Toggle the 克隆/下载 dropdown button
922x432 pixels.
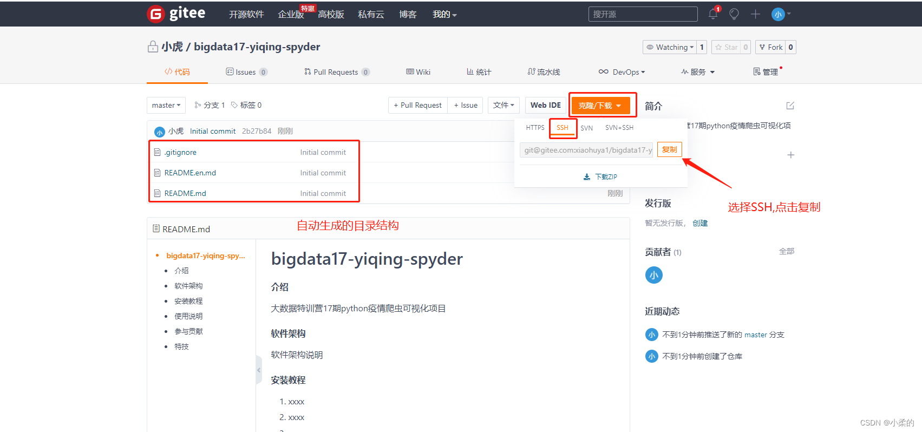tap(600, 106)
